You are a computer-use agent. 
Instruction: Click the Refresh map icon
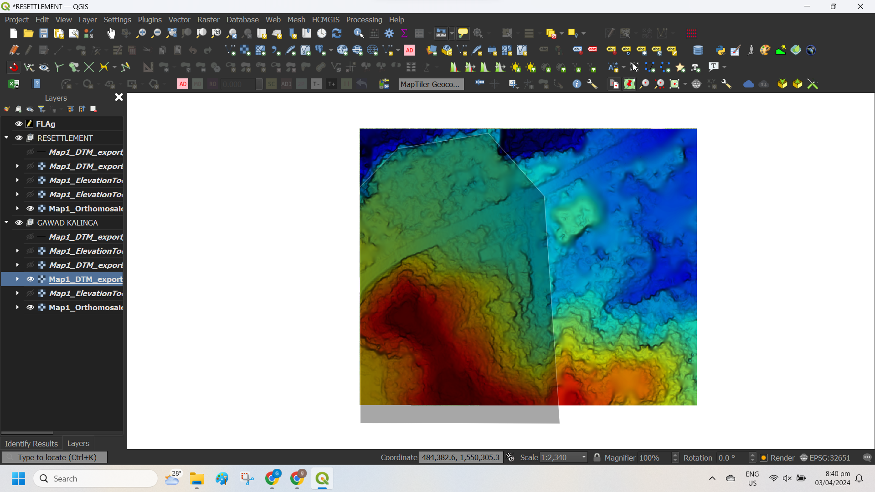[337, 33]
